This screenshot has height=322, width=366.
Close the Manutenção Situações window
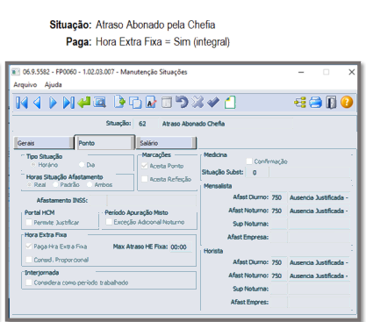coord(352,72)
